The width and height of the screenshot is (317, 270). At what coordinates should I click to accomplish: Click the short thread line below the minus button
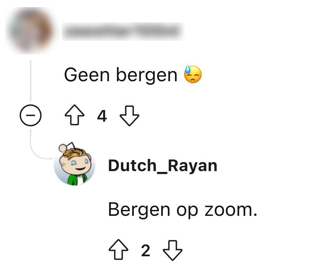[31, 133]
